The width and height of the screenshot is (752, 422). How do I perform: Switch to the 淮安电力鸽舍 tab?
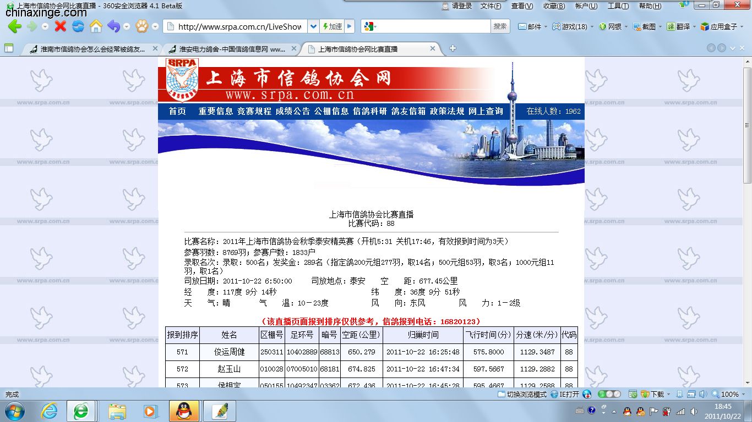point(231,49)
